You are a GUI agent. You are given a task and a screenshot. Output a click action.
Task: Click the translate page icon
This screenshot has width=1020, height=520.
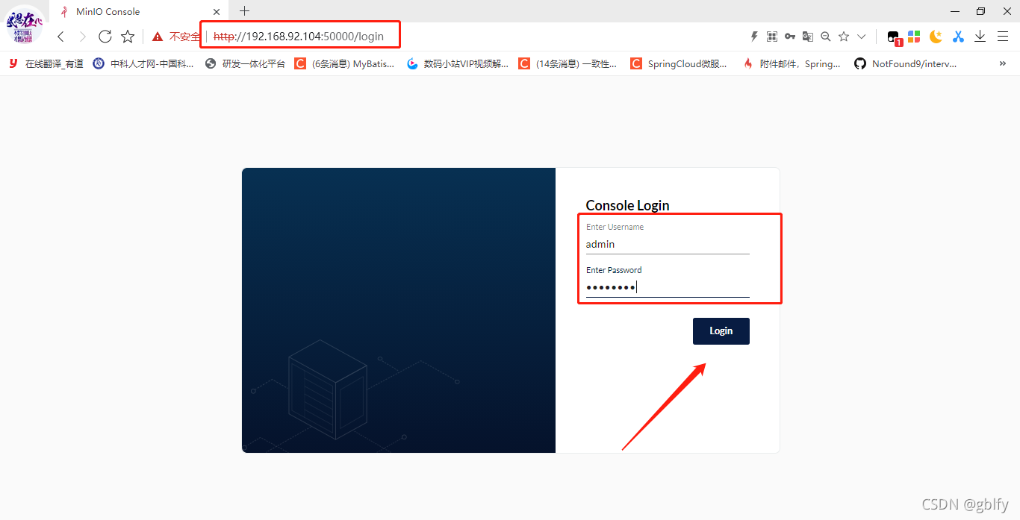(808, 37)
